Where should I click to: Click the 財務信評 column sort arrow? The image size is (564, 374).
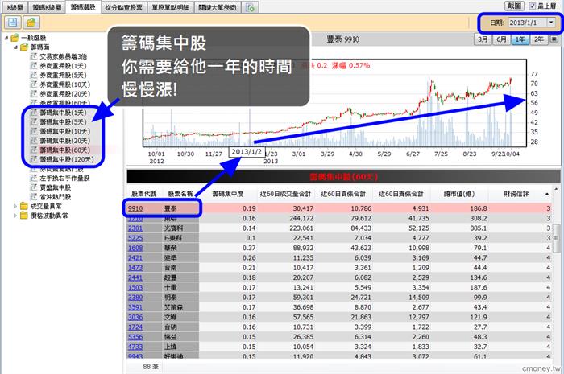(x=547, y=194)
